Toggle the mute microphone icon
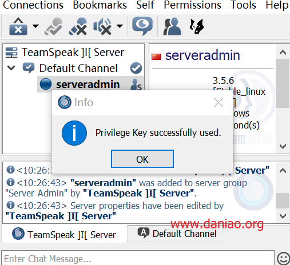 [x=78, y=26]
